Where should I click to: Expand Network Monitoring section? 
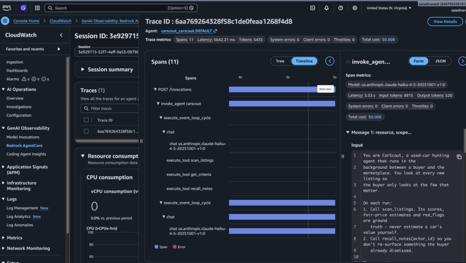tap(3, 248)
